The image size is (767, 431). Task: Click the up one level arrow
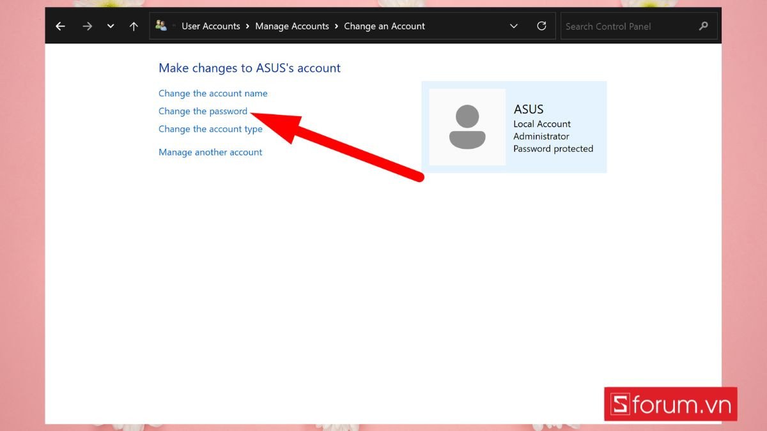(x=134, y=26)
